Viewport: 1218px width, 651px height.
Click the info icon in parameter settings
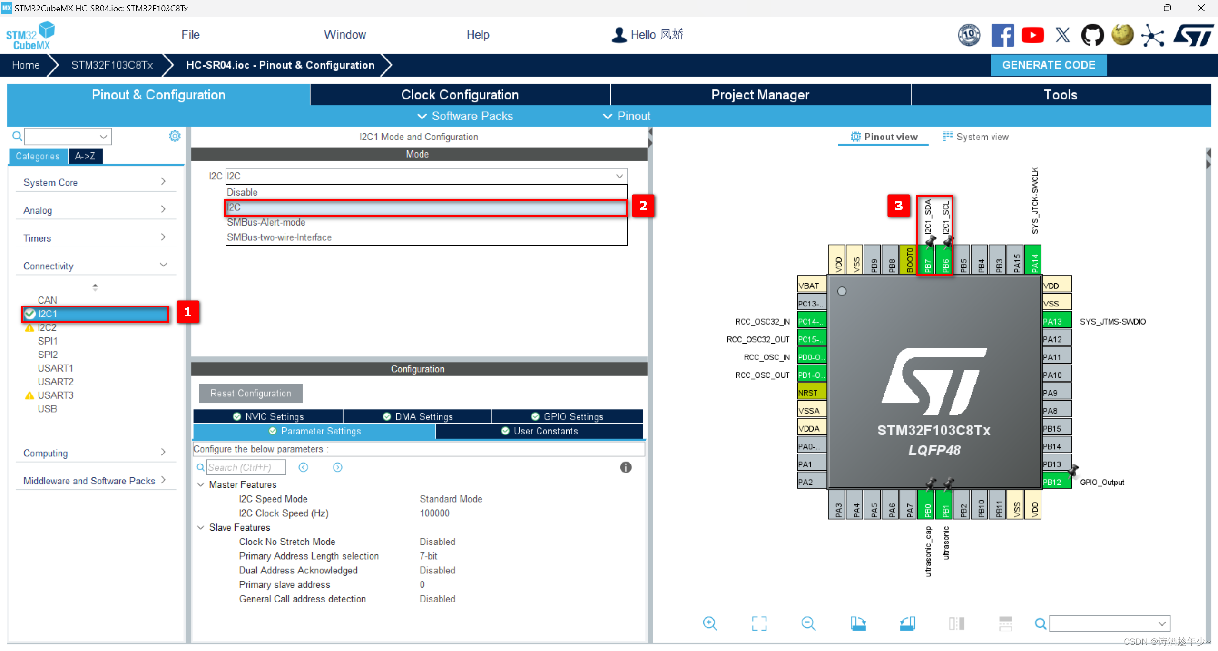(x=627, y=467)
